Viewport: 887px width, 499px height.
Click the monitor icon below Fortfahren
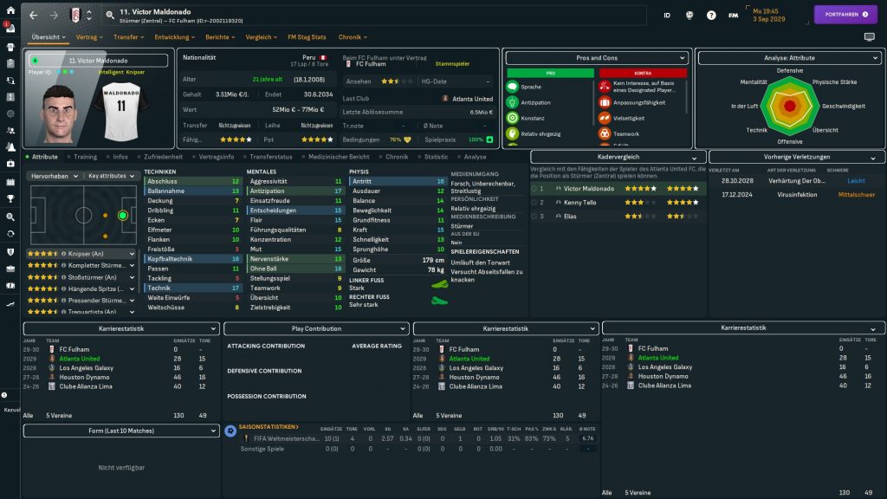(869, 37)
